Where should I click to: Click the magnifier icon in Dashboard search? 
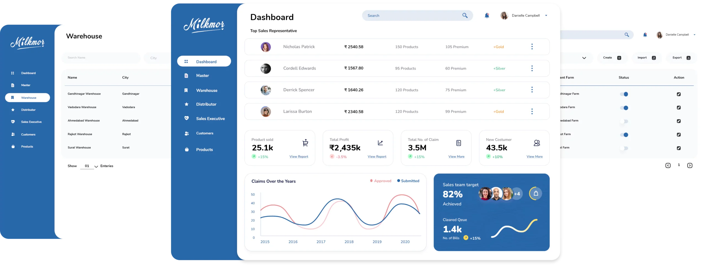[x=465, y=16]
